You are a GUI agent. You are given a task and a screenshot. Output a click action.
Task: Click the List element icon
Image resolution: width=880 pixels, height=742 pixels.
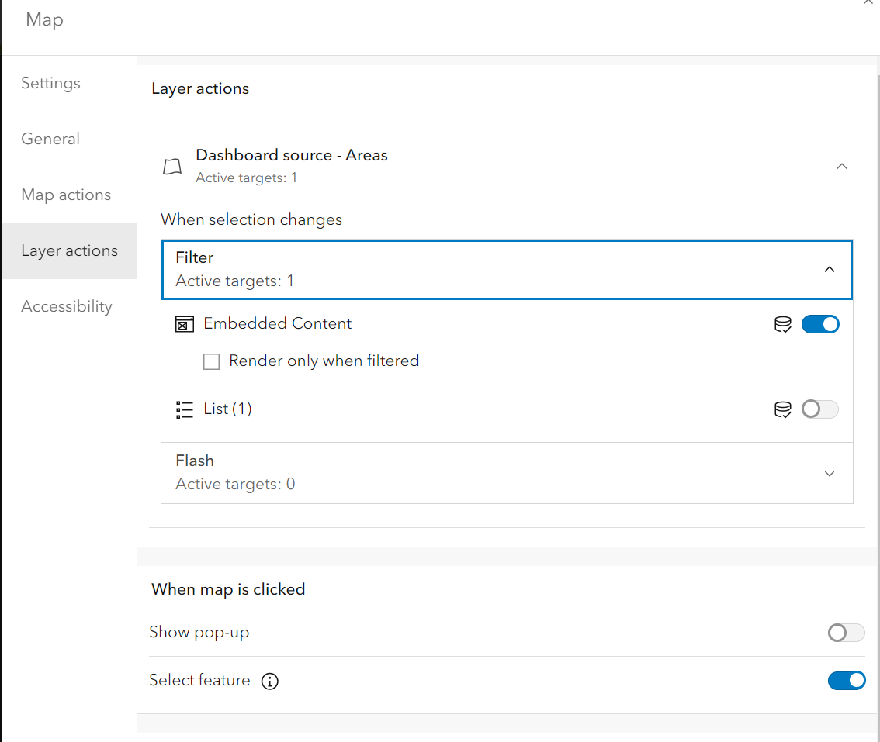click(184, 409)
